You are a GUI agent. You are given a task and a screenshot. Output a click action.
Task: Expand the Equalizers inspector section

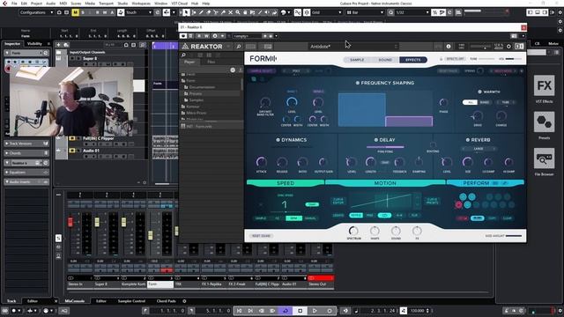point(26,173)
